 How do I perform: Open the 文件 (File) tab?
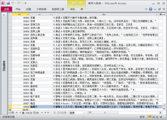pyautogui.click(x=7, y=9)
